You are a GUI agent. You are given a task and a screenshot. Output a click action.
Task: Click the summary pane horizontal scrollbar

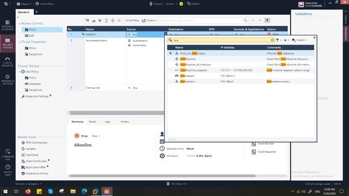tap(163, 176)
